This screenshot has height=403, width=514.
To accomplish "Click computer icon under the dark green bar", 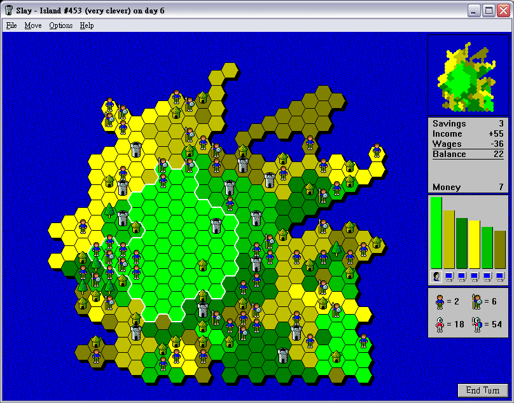I will (x=462, y=277).
